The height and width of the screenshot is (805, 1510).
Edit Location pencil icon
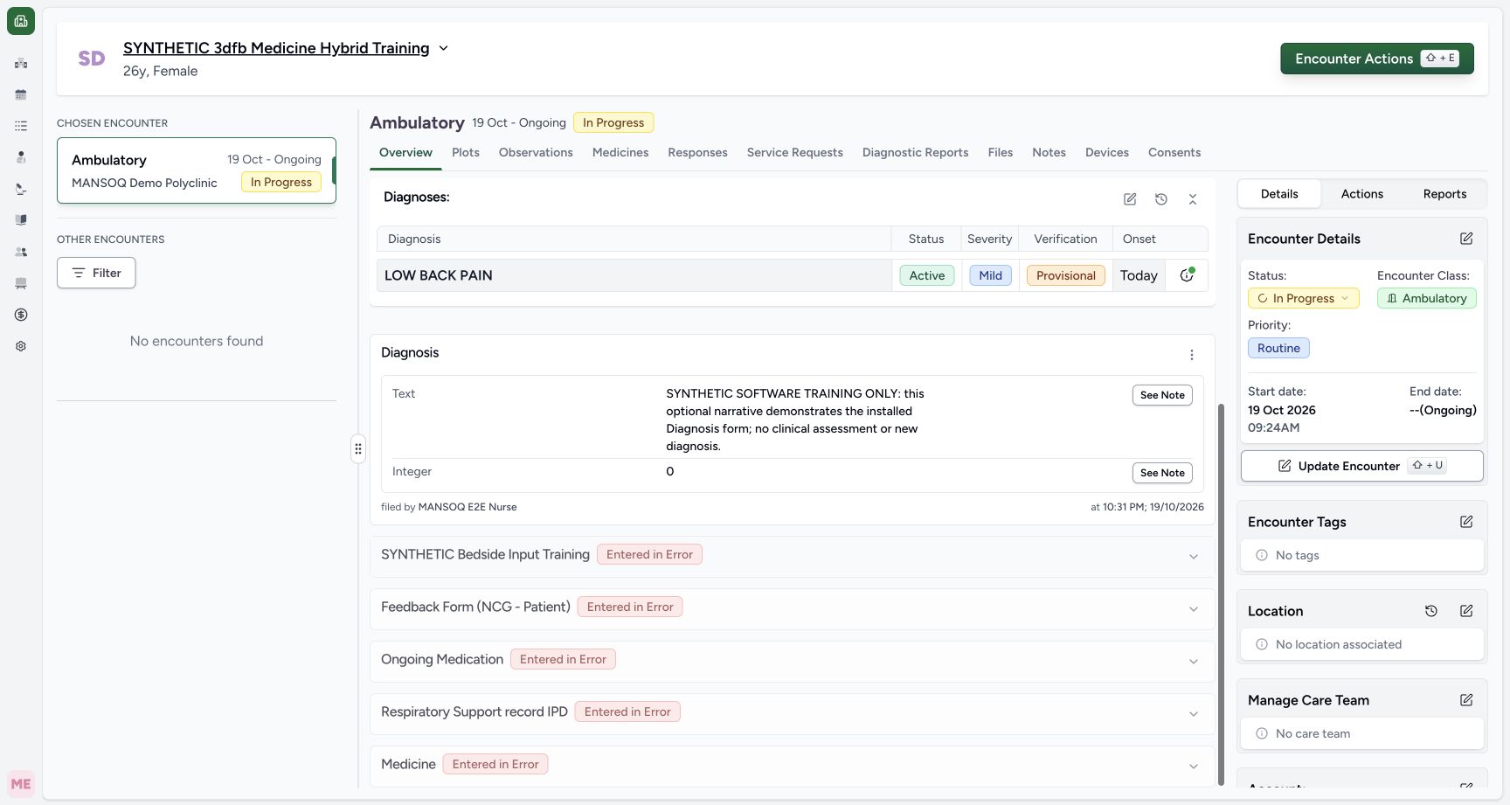[x=1466, y=611]
